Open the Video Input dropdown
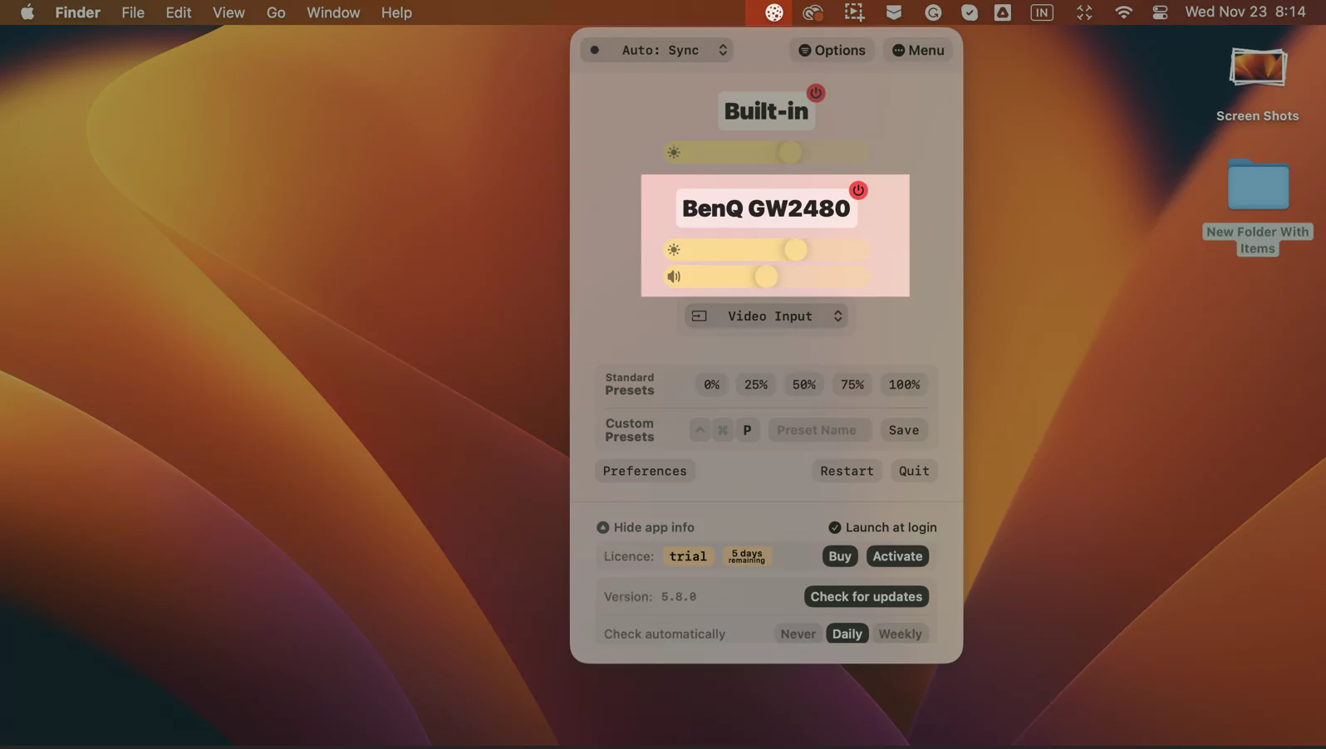This screenshot has width=1326, height=749. [x=766, y=316]
